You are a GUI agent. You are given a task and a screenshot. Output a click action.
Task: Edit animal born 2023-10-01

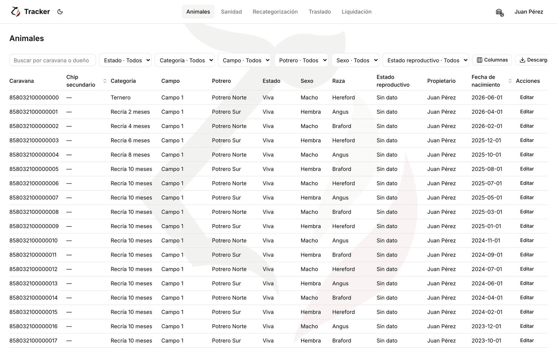(x=527, y=340)
